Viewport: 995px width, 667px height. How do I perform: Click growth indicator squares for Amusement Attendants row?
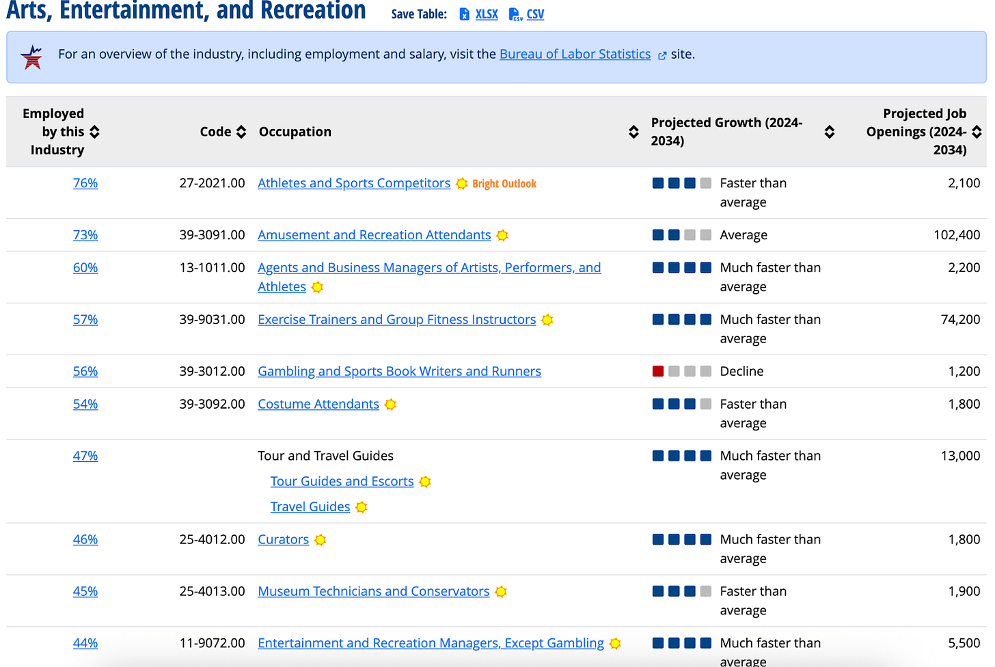click(682, 235)
